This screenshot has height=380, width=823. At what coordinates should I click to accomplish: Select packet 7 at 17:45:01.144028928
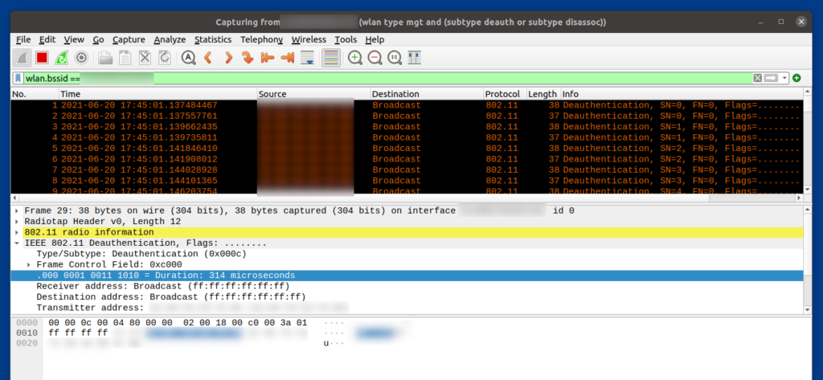tap(407, 170)
